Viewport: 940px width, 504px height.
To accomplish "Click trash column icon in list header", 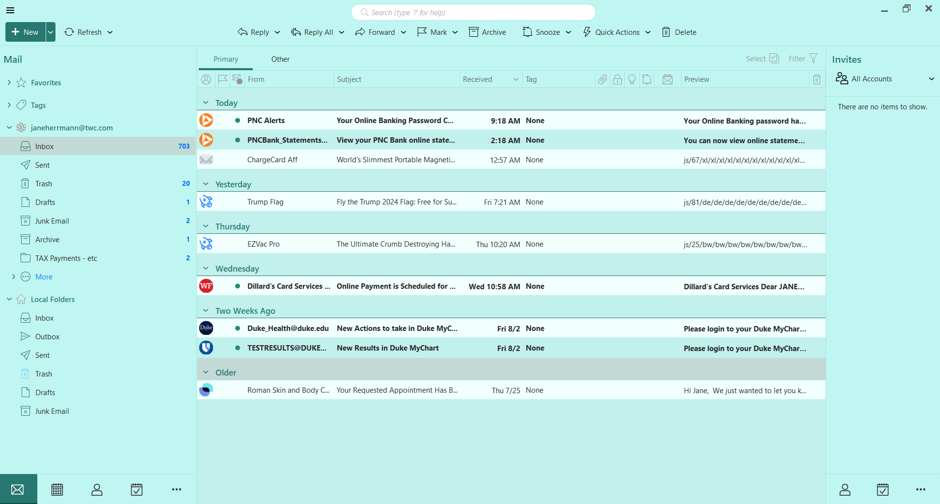I will (x=817, y=79).
